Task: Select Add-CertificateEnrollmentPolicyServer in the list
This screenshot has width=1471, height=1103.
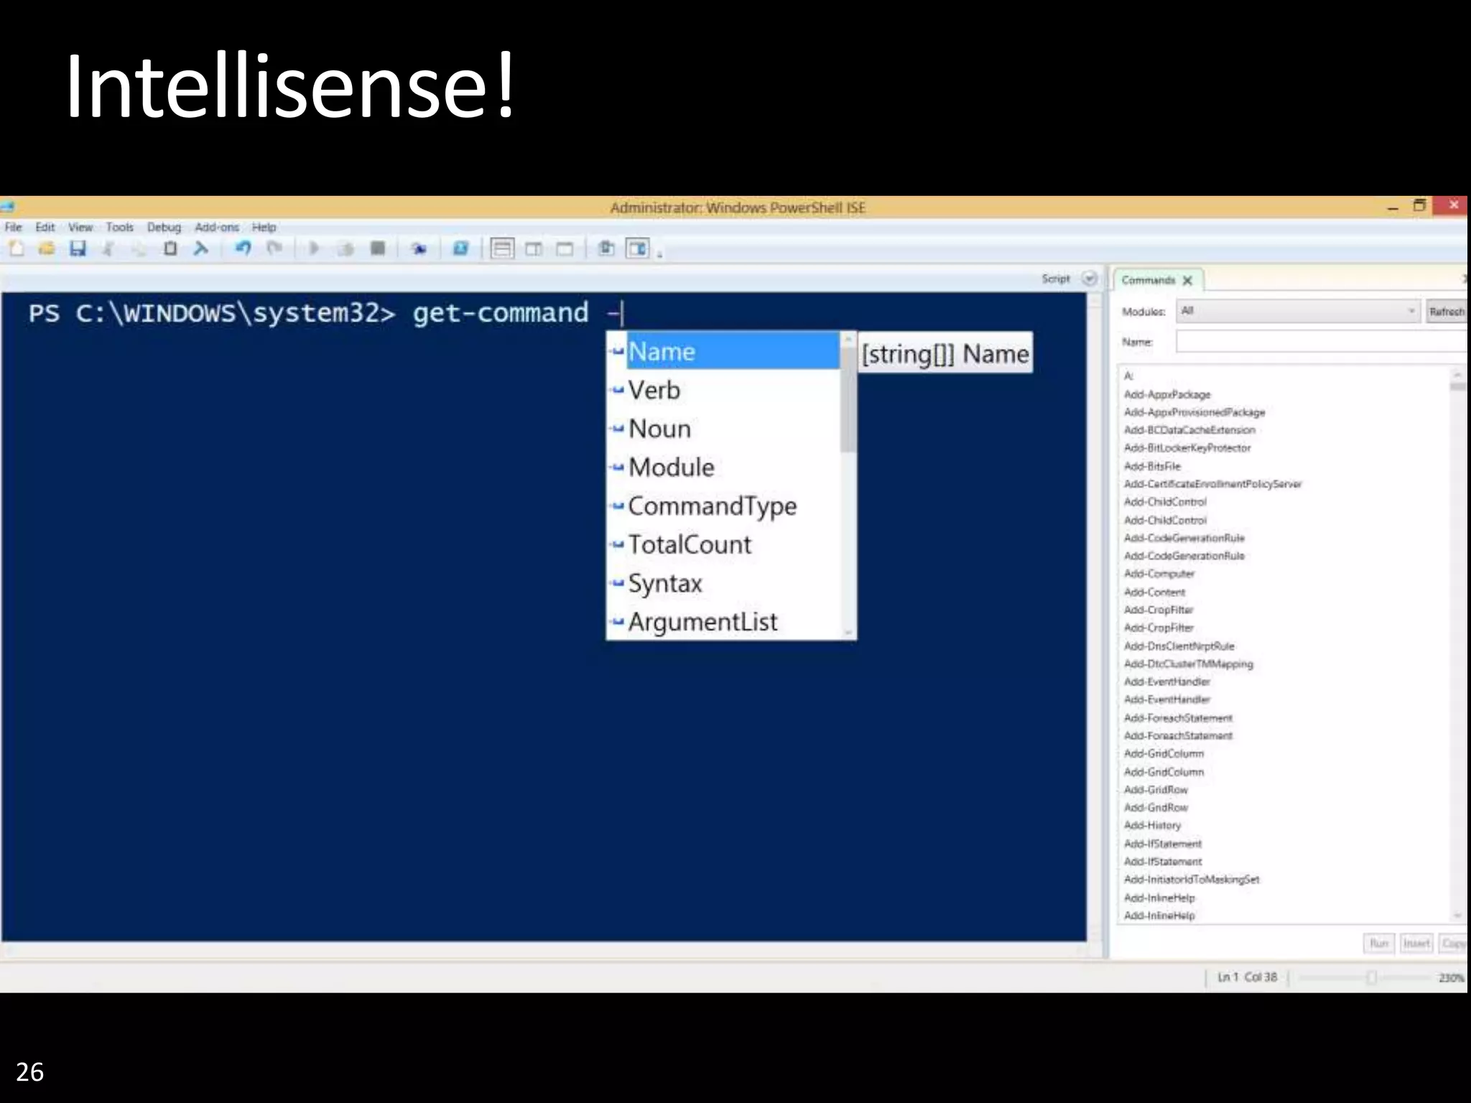Action: click(x=1212, y=484)
